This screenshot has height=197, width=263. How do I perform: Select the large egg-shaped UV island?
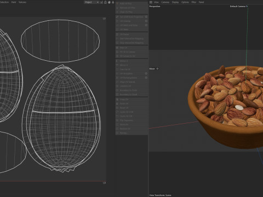coord(61,119)
